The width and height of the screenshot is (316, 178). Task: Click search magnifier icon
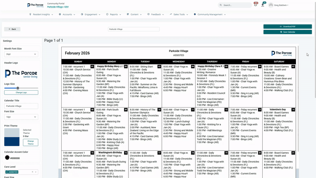click(221, 5)
